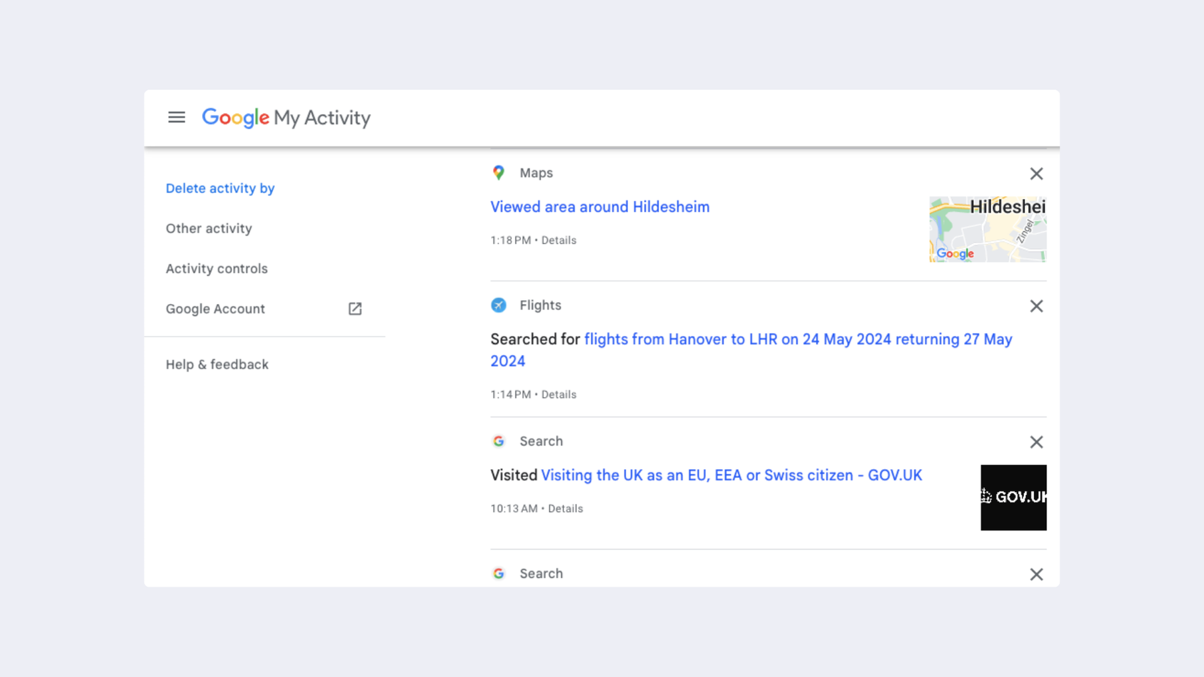Delete the Maps Hildesheim activity
Screen dimensions: 1204x677
(1036, 174)
